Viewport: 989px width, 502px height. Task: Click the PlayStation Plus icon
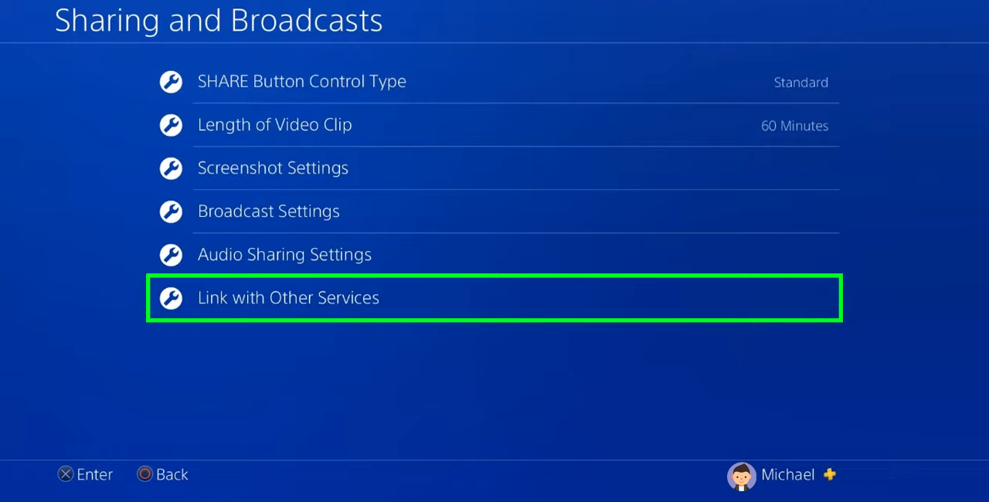pyautogui.click(x=830, y=474)
